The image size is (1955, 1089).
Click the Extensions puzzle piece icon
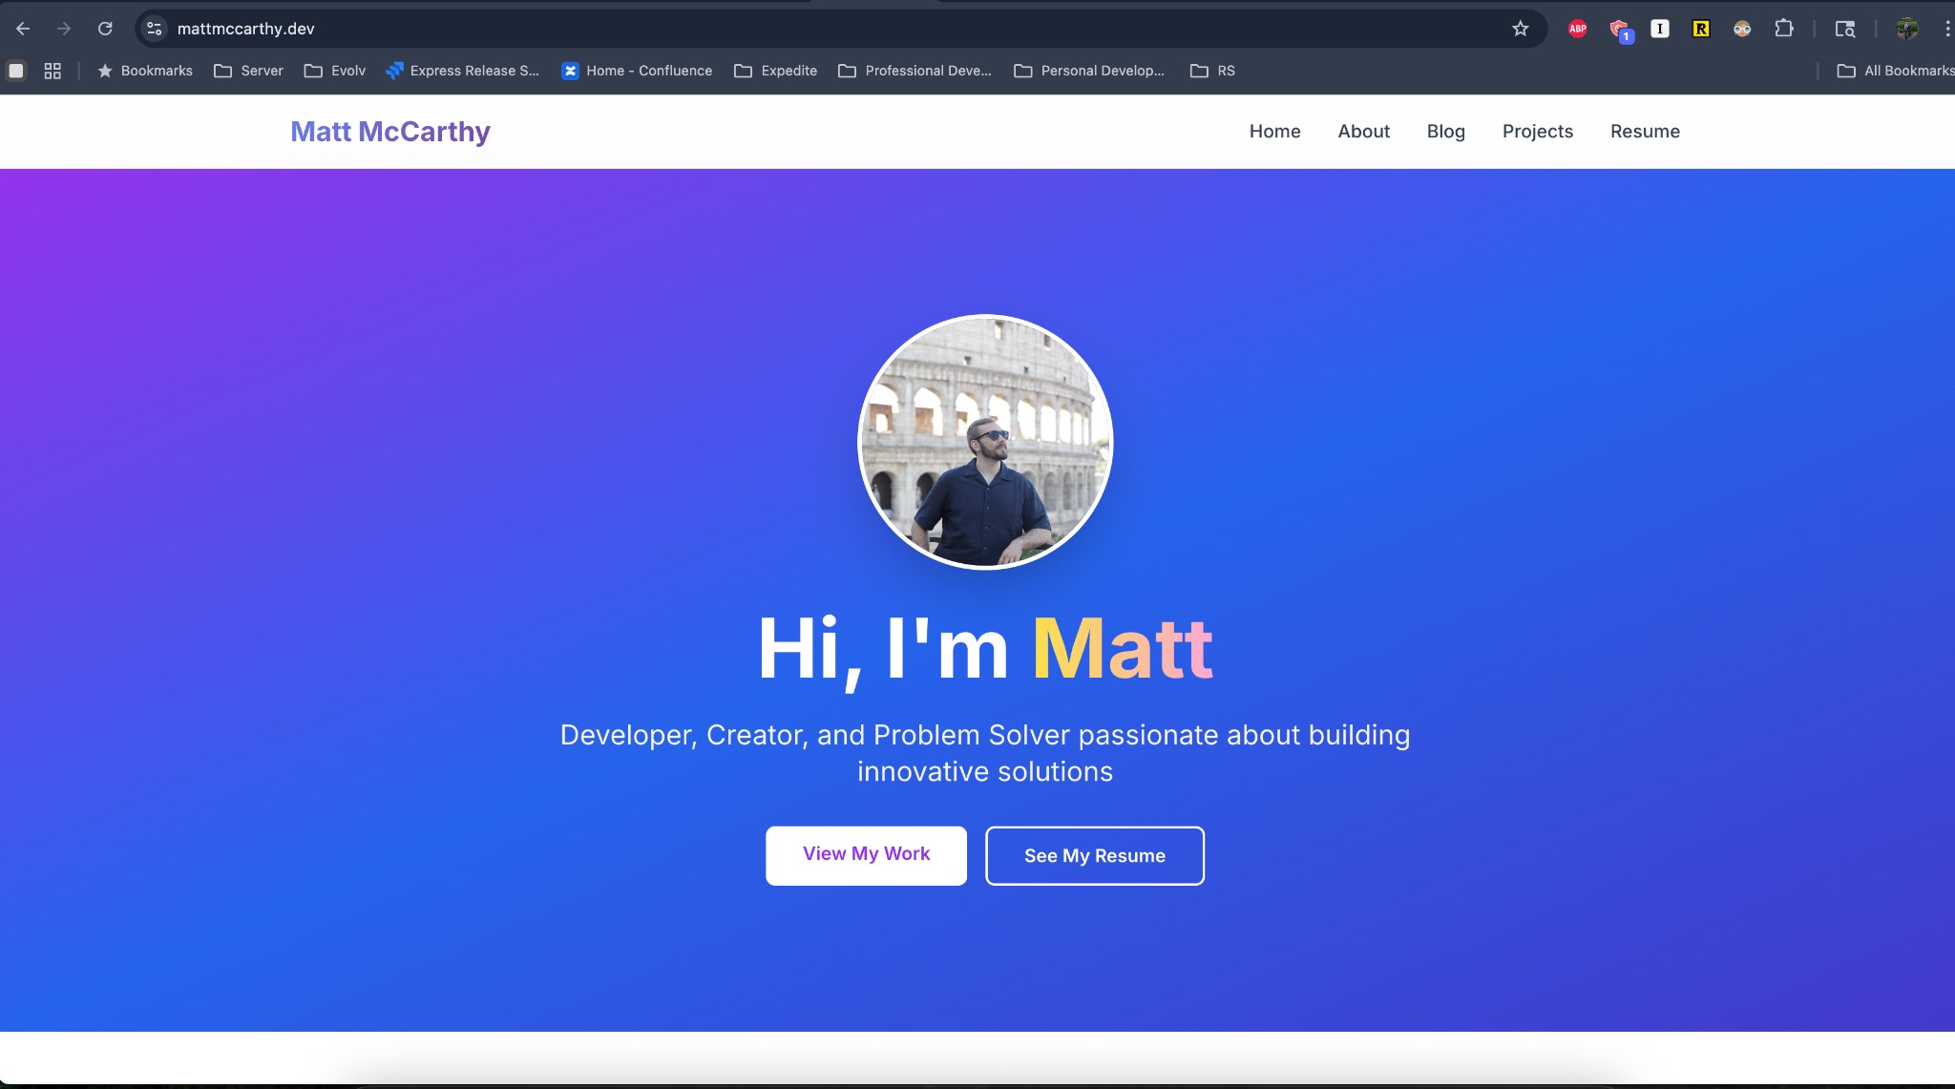(x=1783, y=28)
